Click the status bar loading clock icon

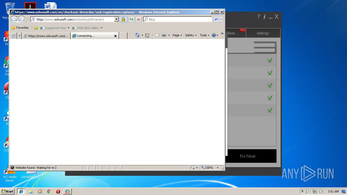[x=12, y=168]
